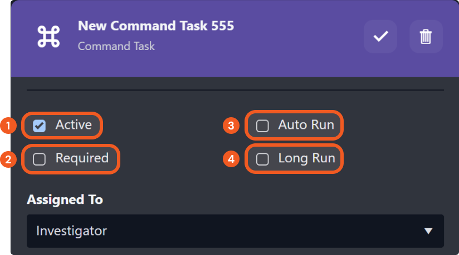Click the orange number 3 badge
This screenshot has height=255, width=459.
231,126
